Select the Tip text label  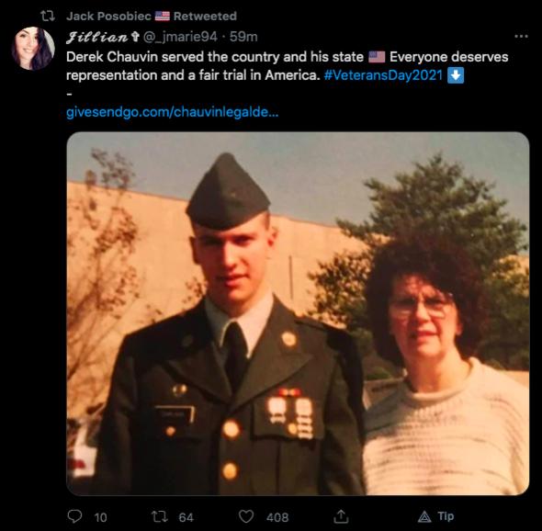[x=446, y=516]
